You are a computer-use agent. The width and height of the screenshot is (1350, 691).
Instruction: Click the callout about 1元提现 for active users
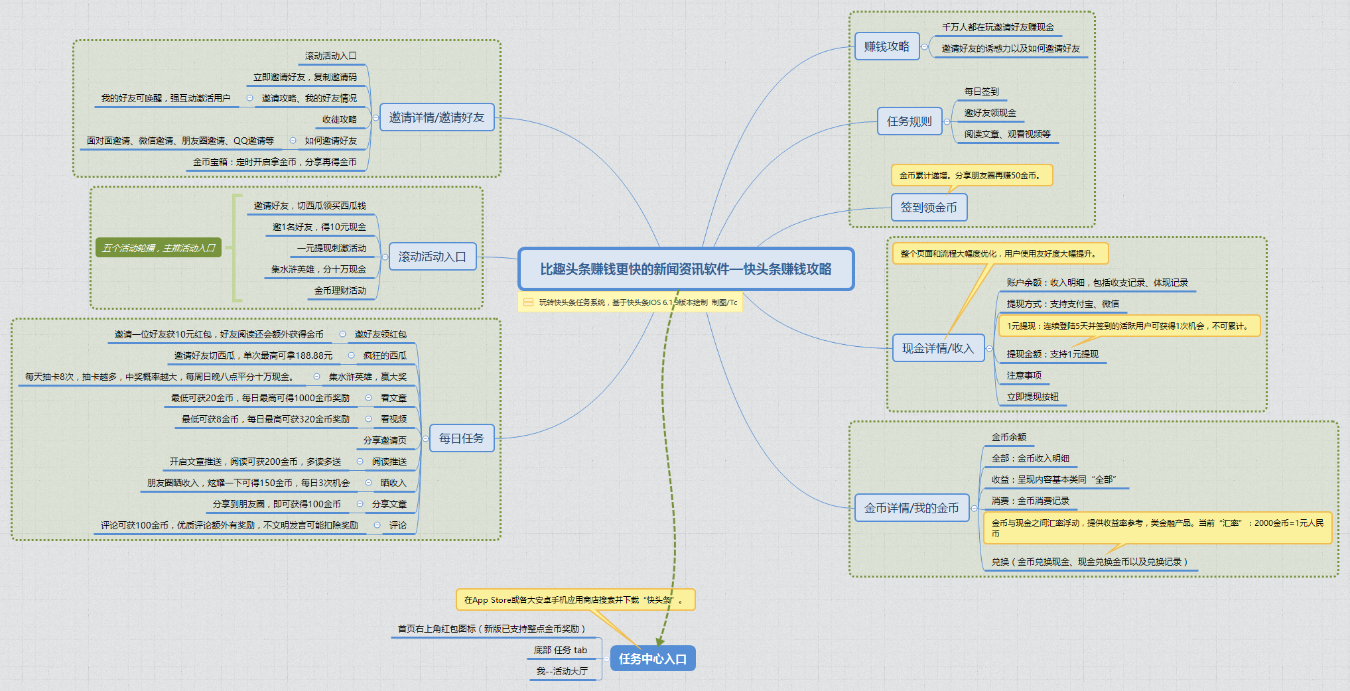pyautogui.click(x=1129, y=326)
